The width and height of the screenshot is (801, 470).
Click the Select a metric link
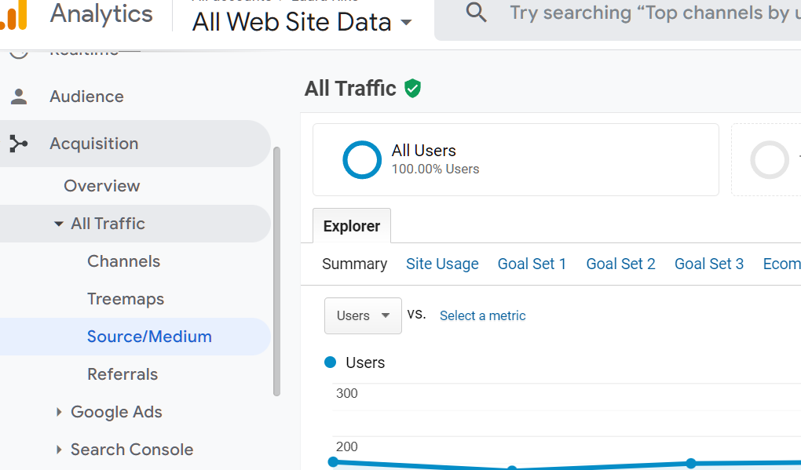pyautogui.click(x=483, y=316)
